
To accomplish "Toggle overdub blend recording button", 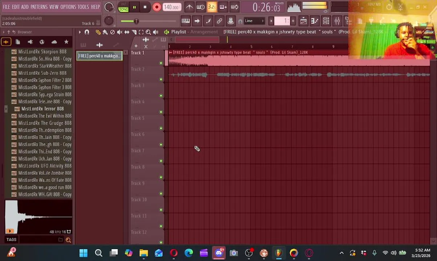I will (x=223, y=7).
